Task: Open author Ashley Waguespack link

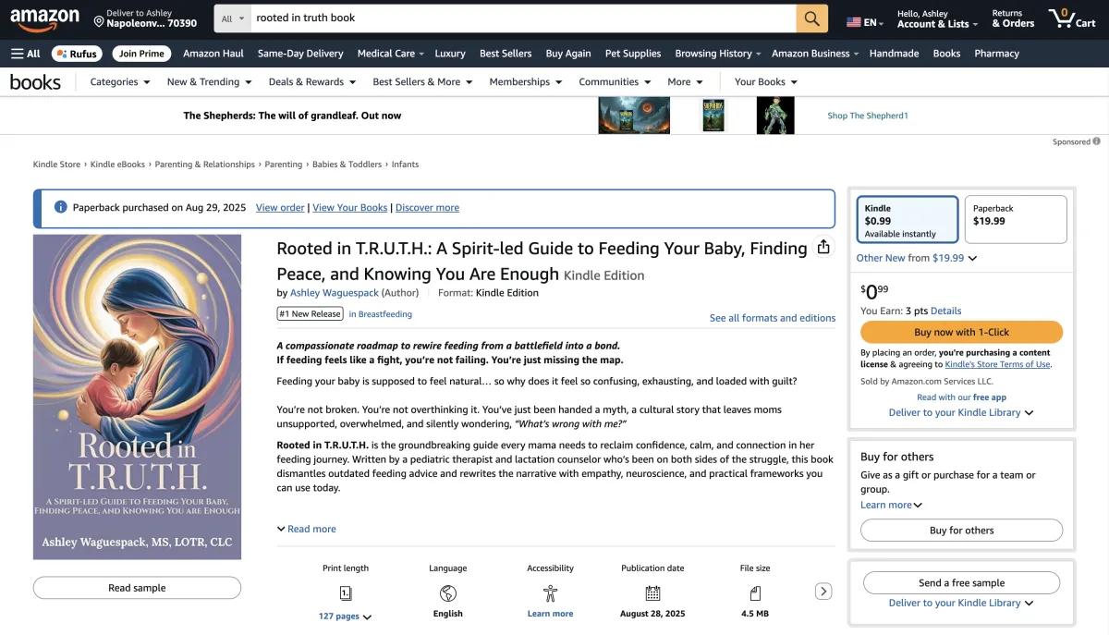Action: tap(335, 293)
